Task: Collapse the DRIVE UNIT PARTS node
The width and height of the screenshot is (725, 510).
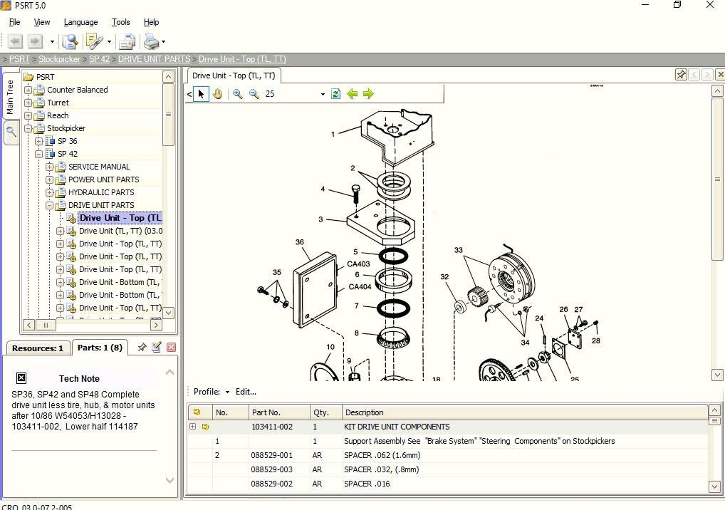Action: pos(49,205)
